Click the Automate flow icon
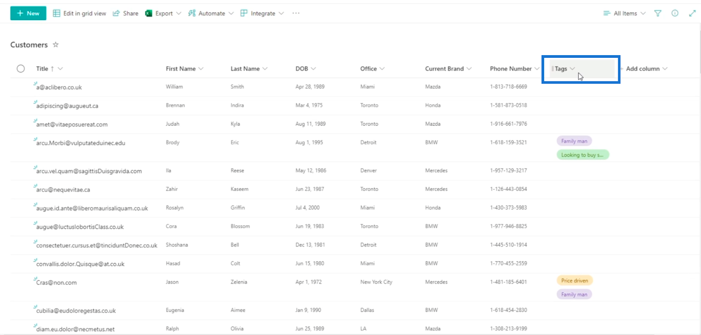The width and height of the screenshot is (701, 335). [x=192, y=13]
